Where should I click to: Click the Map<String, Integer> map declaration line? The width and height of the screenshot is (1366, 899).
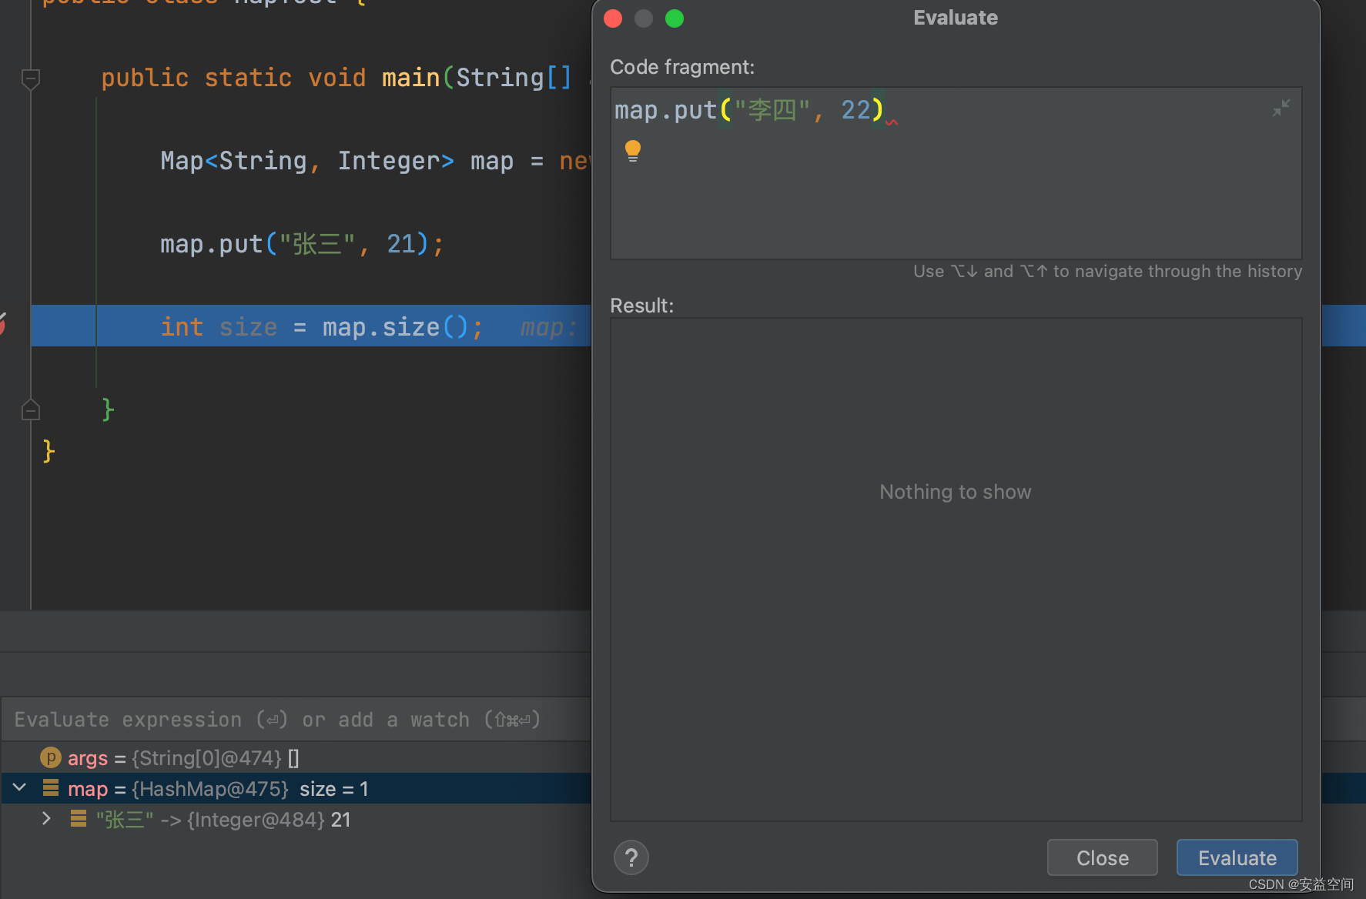point(375,161)
